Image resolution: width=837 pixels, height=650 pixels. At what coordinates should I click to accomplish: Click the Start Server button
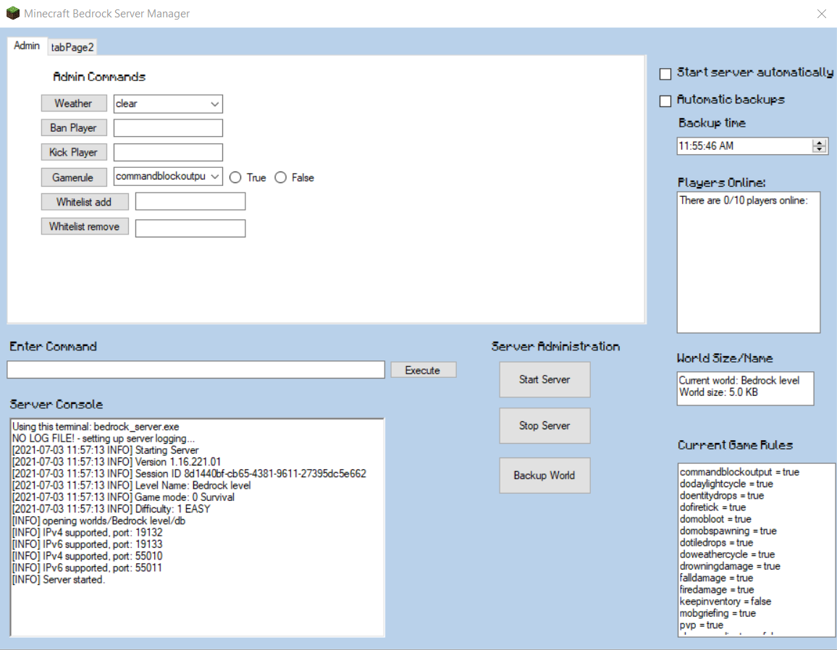click(544, 379)
